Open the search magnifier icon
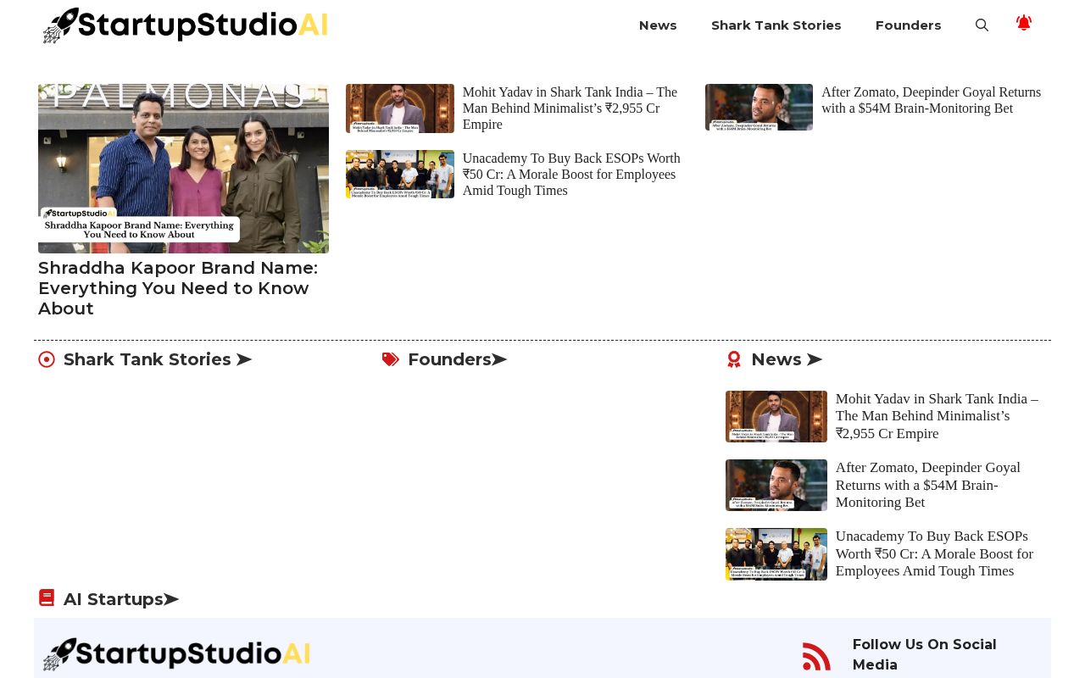 coord(982,25)
